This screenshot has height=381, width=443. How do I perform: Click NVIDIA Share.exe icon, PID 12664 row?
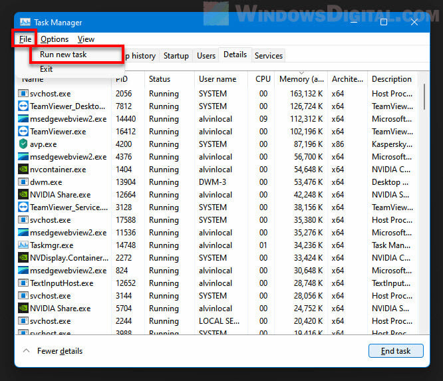pos(23,195)
